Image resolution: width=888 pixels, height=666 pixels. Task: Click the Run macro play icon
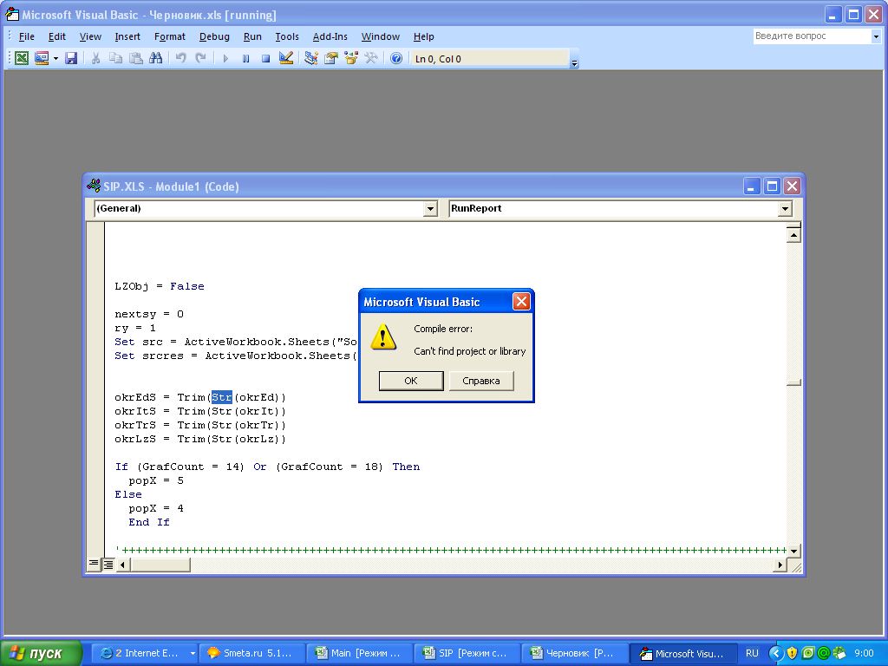225,58
